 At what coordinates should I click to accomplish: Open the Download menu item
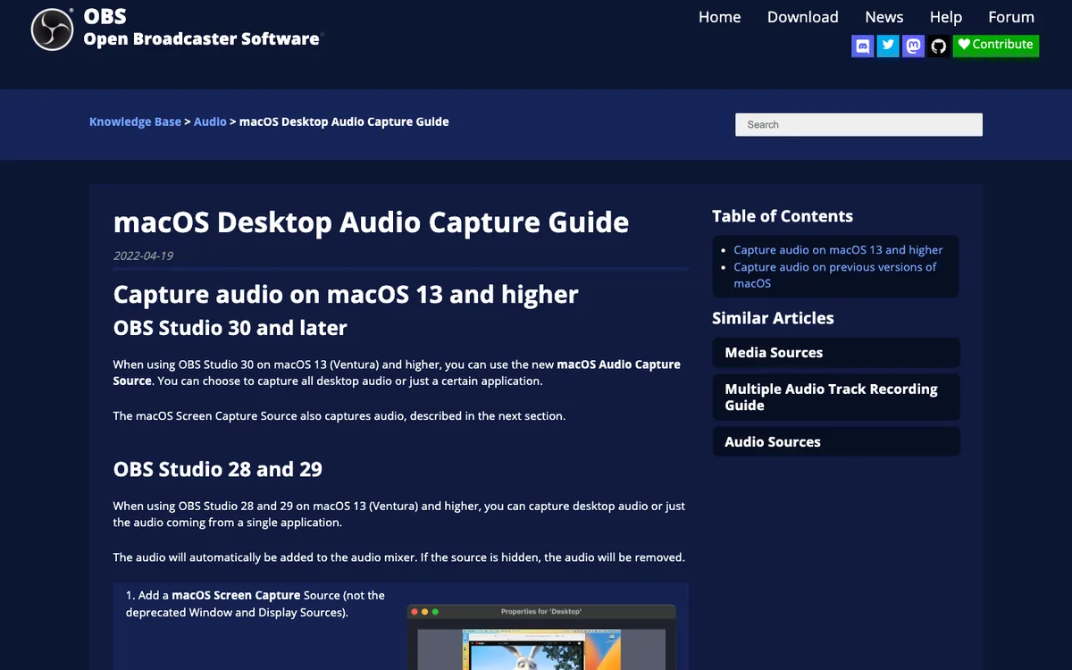(x=803, y=17)
